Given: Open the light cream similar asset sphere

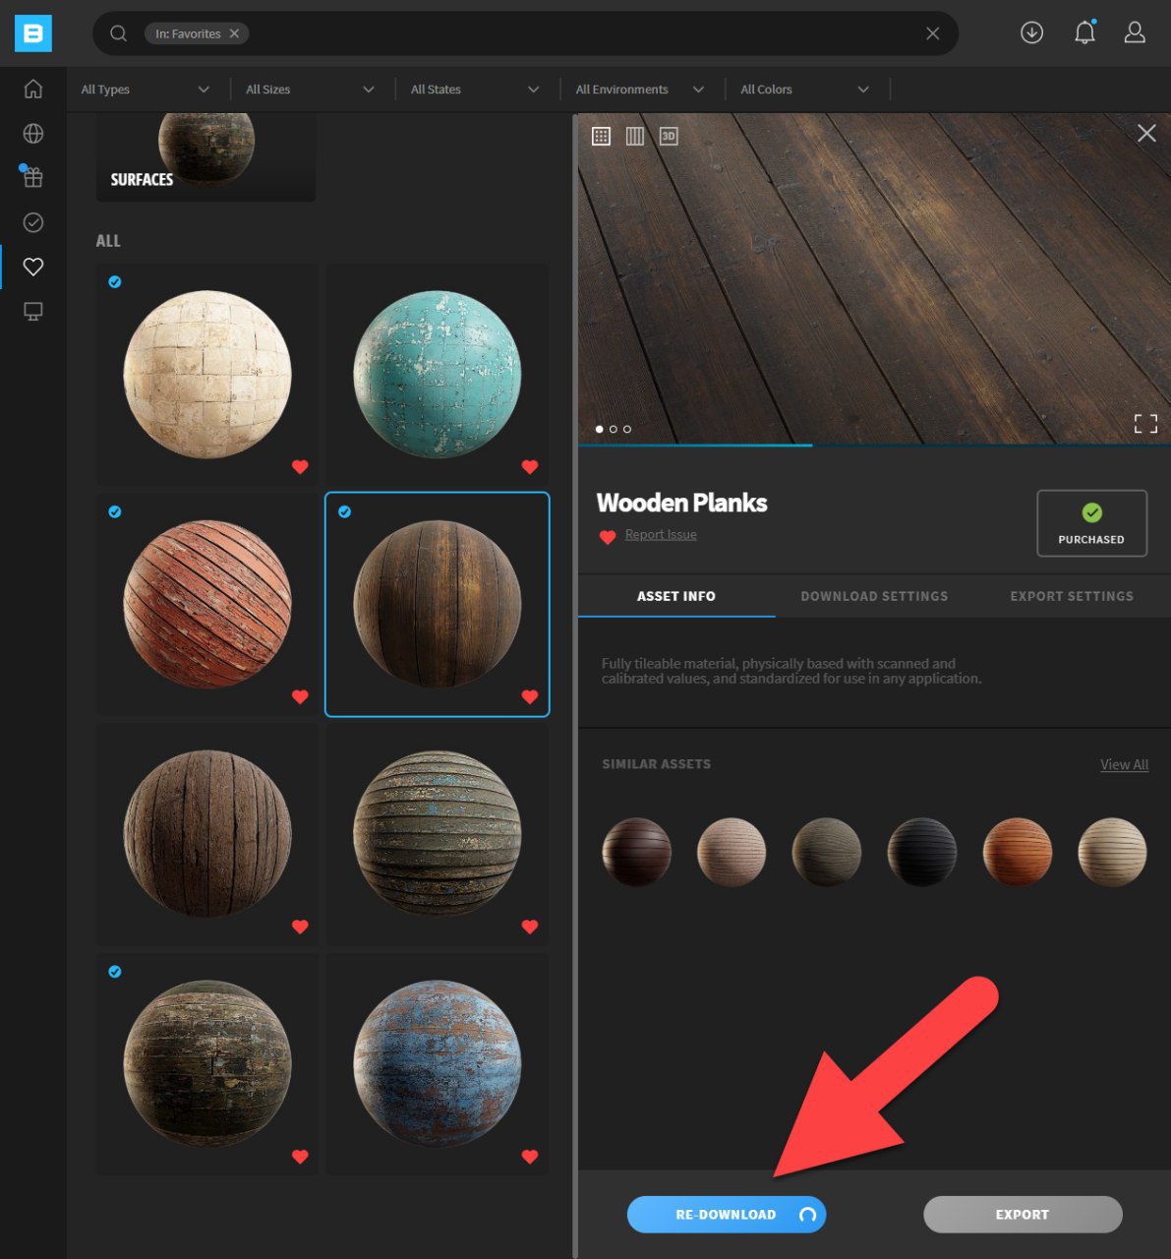Looking at the screenshot, I should [1113, 852].
